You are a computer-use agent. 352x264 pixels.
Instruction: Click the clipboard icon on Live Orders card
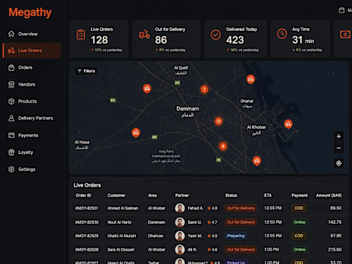coord(81,34)
